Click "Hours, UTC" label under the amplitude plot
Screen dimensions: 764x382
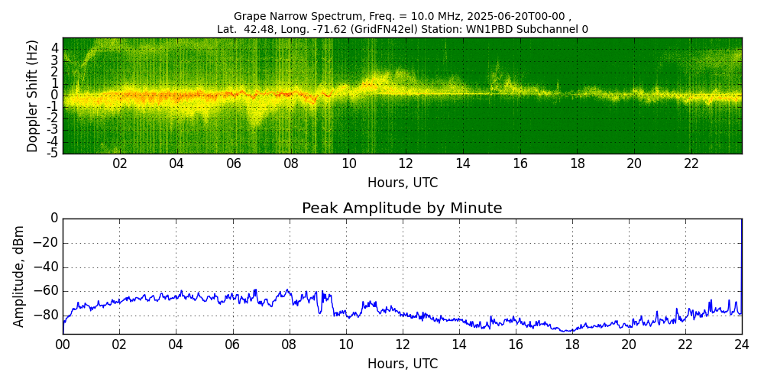(402, 364)
